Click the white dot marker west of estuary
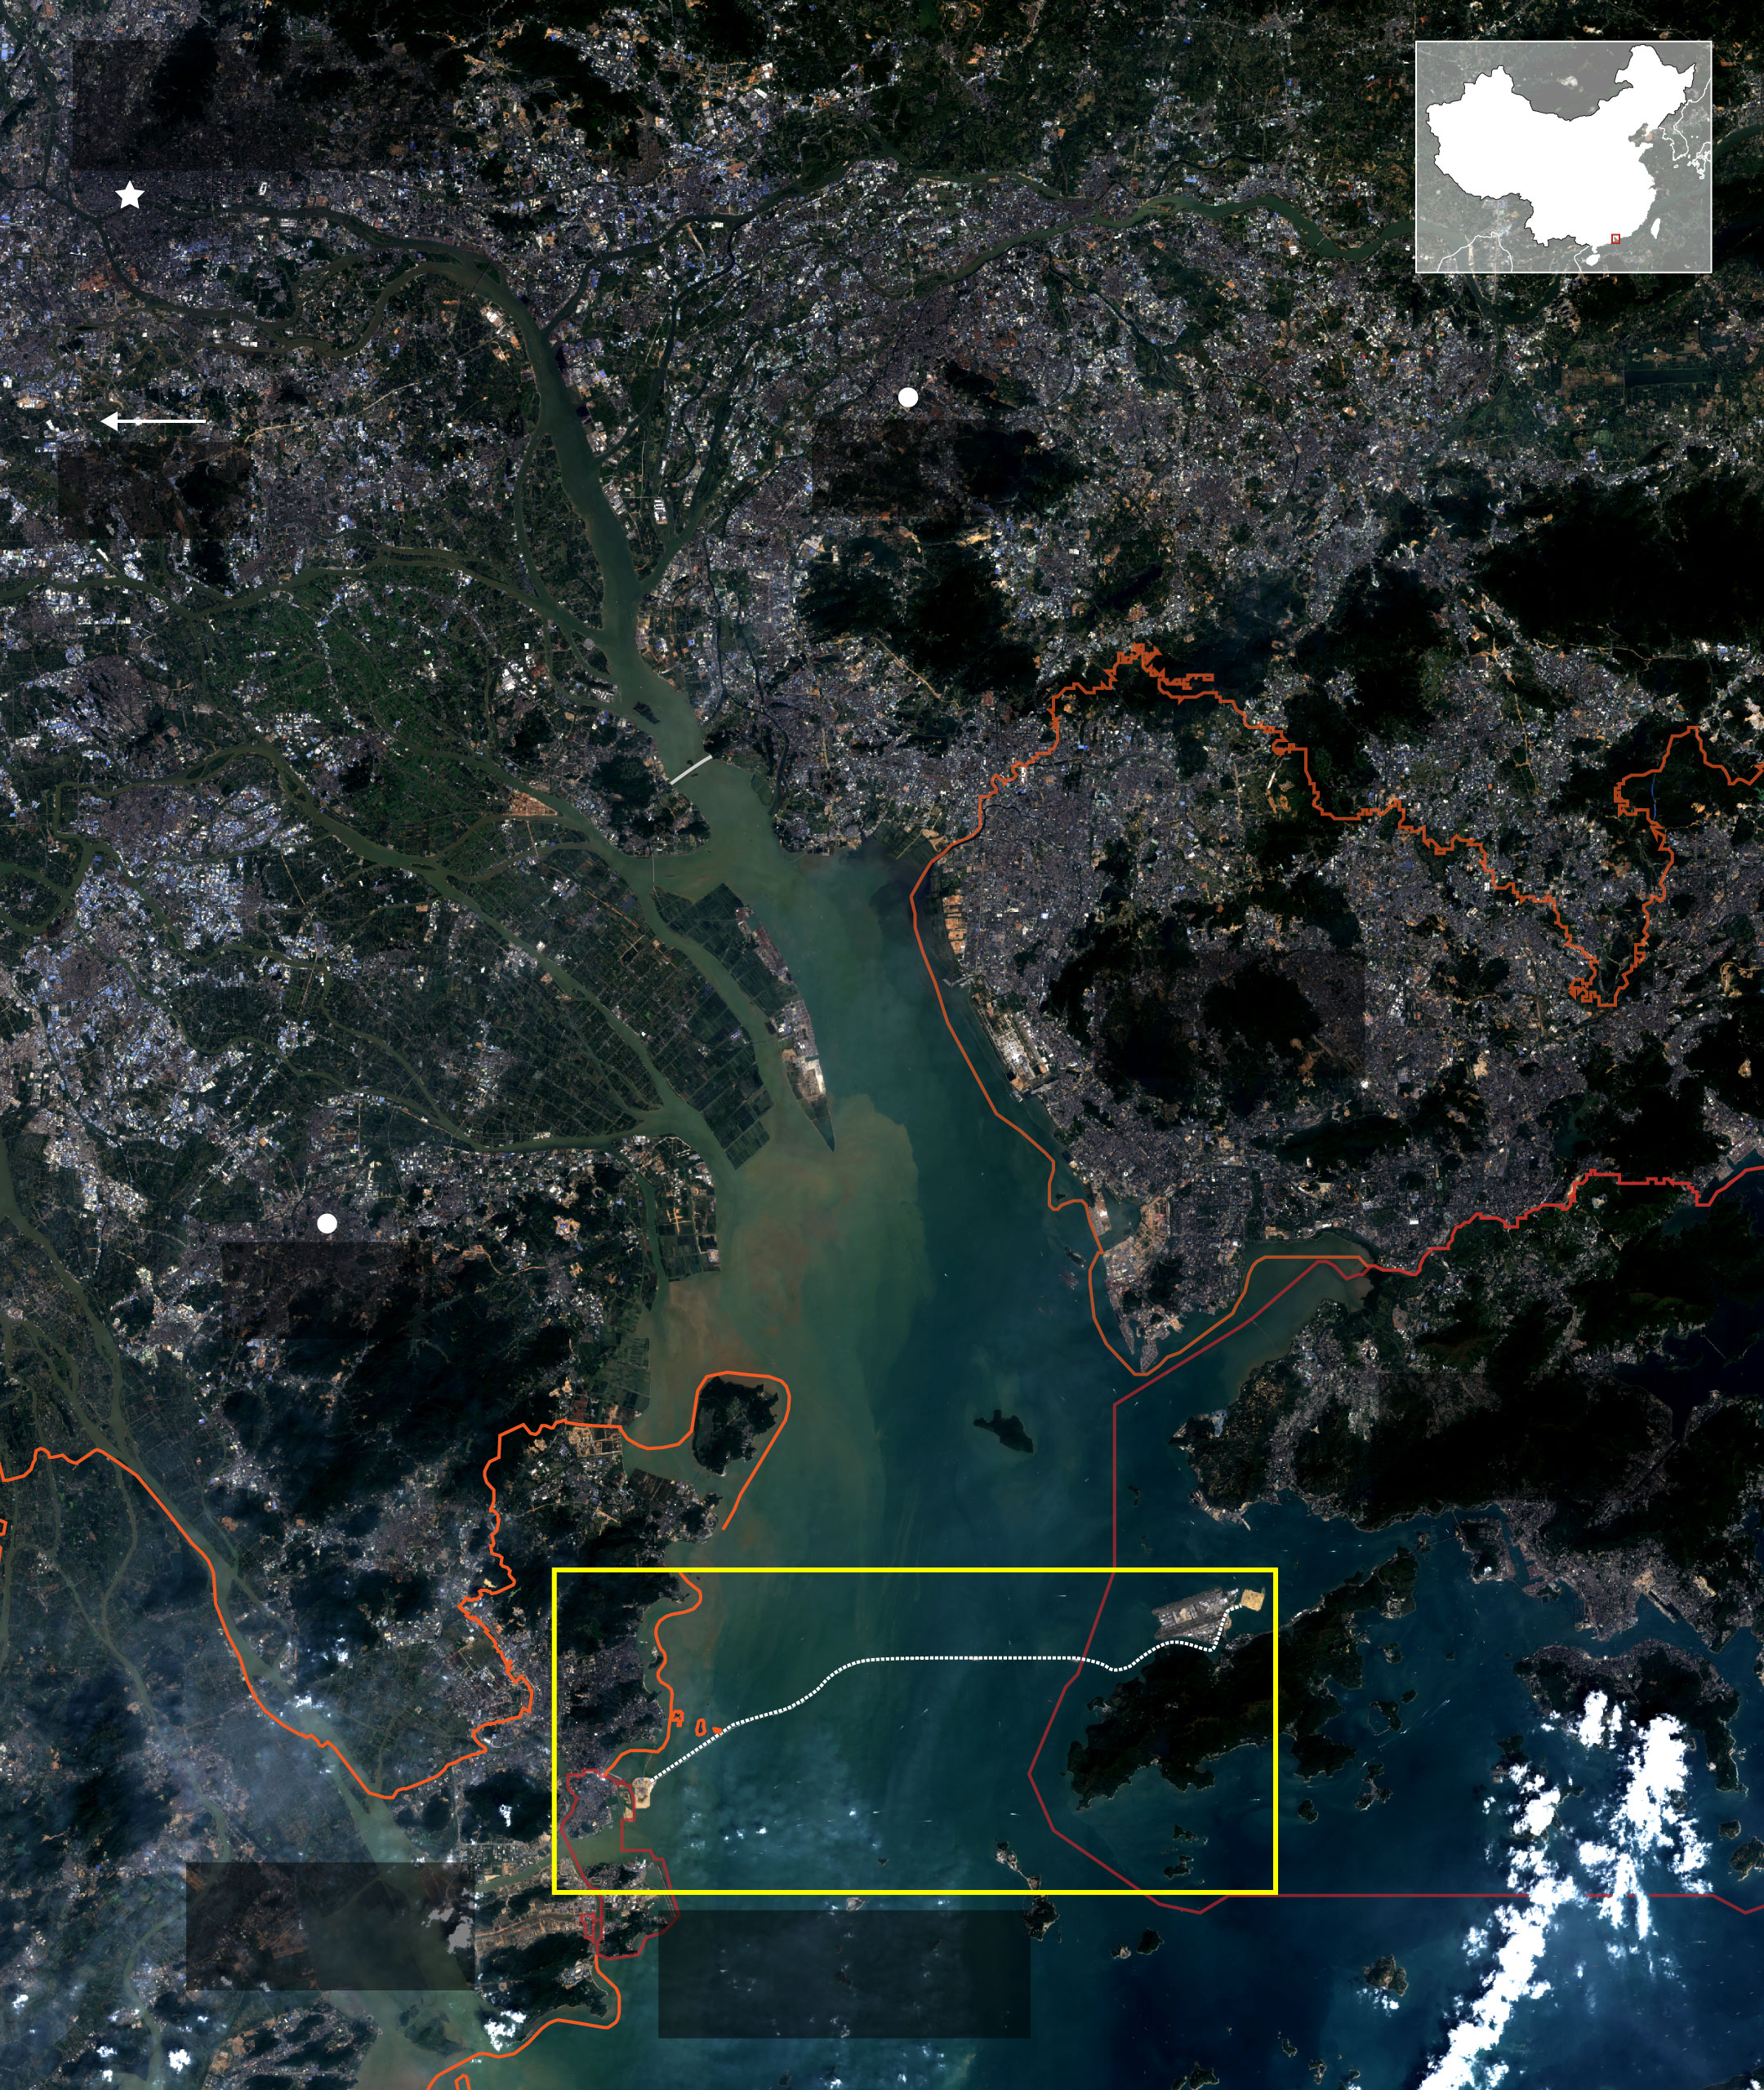The image size is (1764, 2090). tap(327, 1222)
